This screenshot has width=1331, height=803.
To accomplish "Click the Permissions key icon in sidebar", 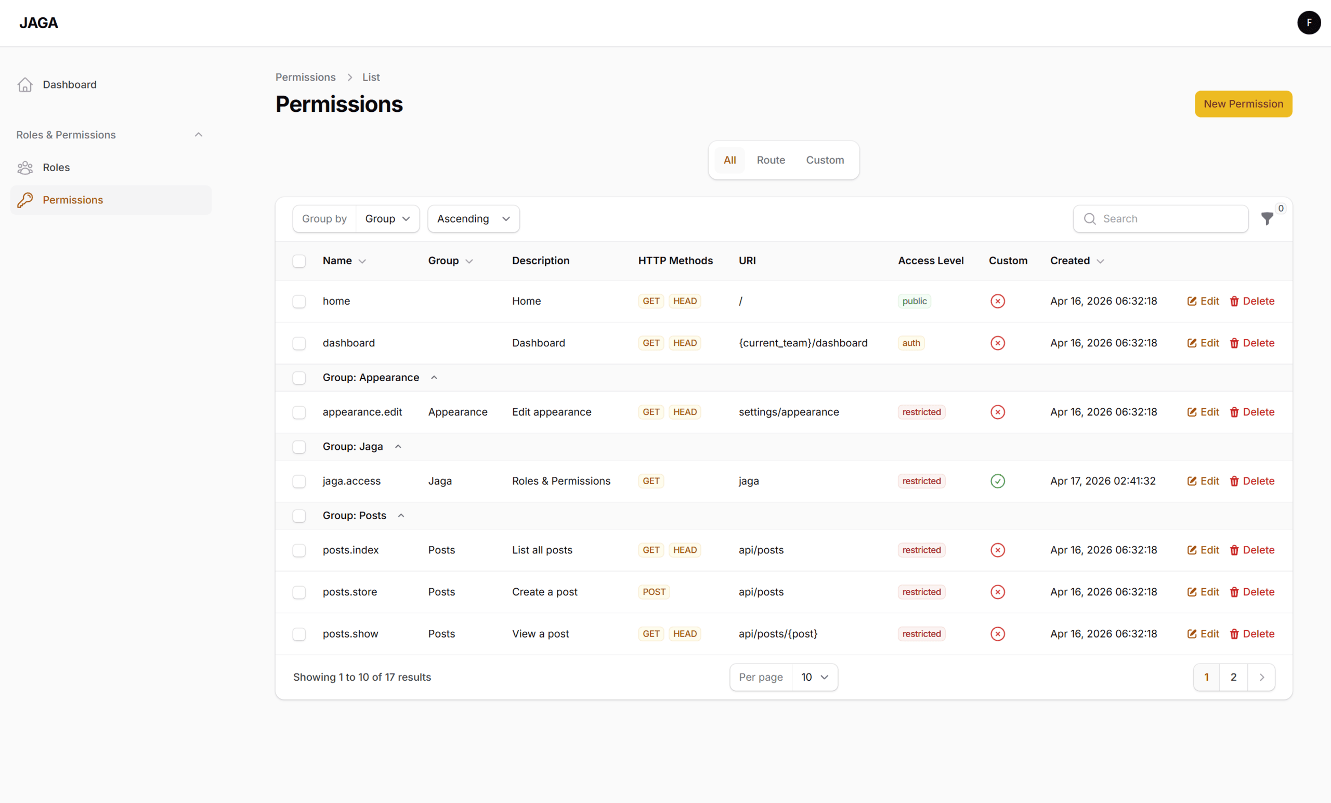I will pos(25,200).
